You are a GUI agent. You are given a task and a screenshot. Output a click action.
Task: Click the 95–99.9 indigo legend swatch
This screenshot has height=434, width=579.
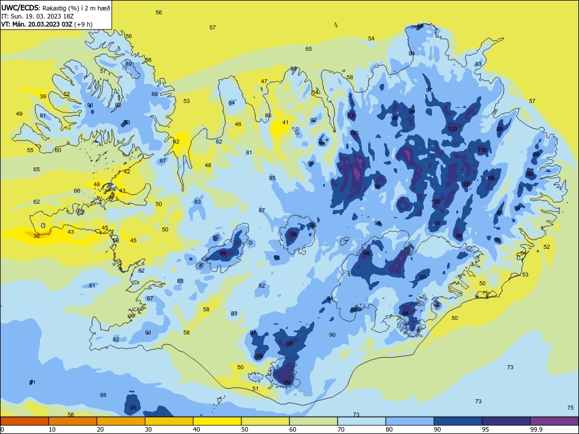(506, 421)
